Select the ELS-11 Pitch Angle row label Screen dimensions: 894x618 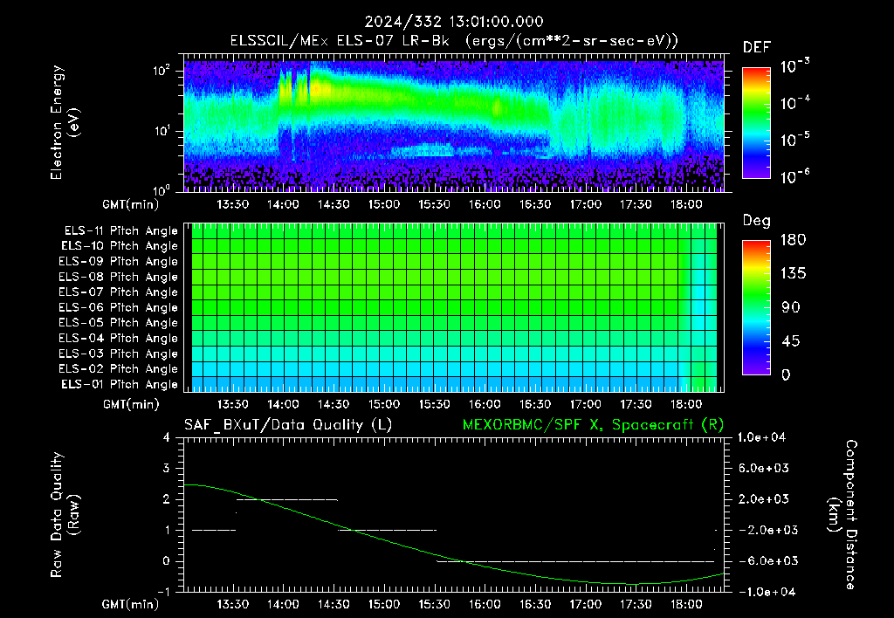coord(120,231)
